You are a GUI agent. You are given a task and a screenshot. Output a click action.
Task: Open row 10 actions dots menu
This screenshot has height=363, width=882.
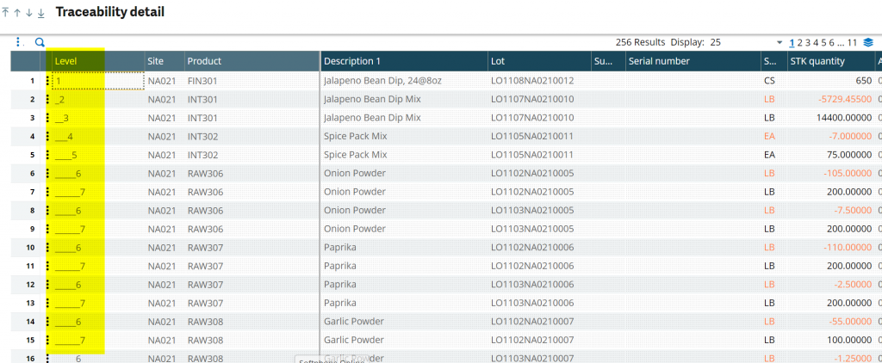(47, 248)
